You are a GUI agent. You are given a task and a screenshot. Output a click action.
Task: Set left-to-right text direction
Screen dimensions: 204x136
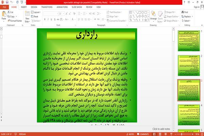click(95, 19)
